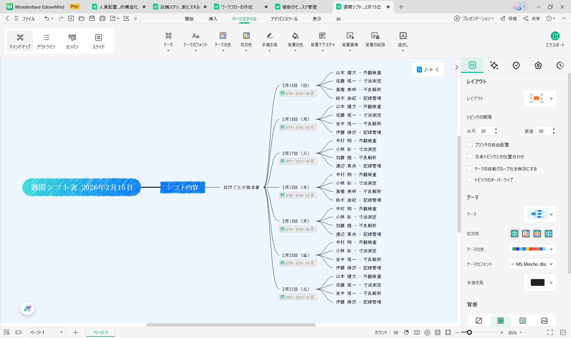Enter fullscreen via status bar icon
The width and height of the screenshot is (571, 338).
click(x=550, y=332)
